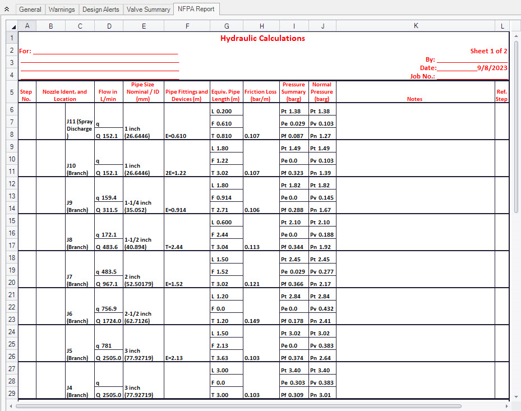Show the Valve Summary tab
The image size is (521, 411).
click(x=148, y=10)
